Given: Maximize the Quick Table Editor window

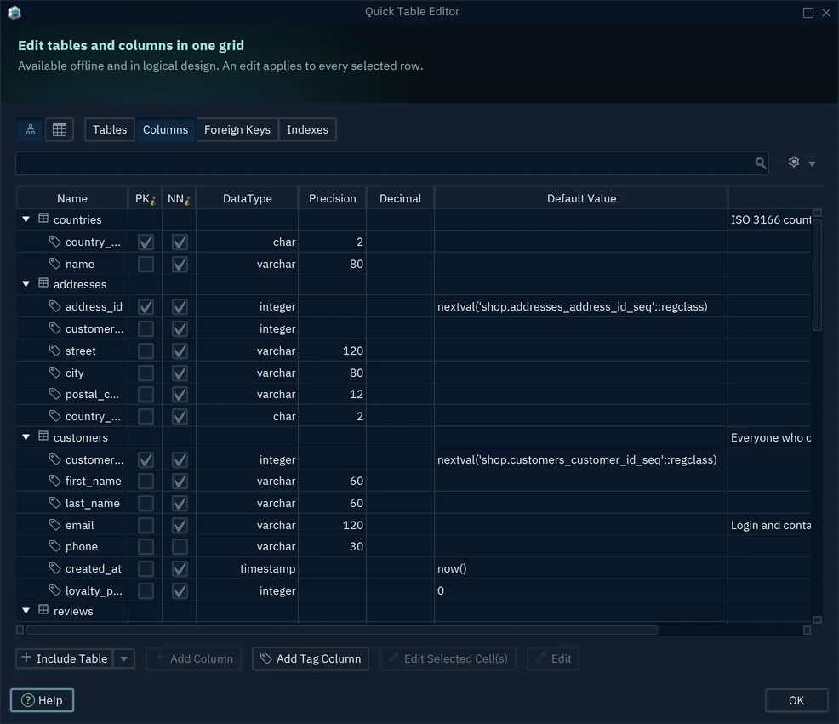Looking at the screenshot, I should (x=808, y=12).
